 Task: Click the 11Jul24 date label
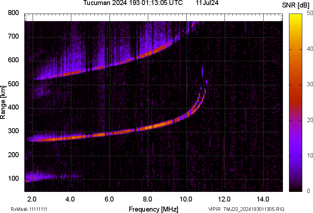coord(207,3)
